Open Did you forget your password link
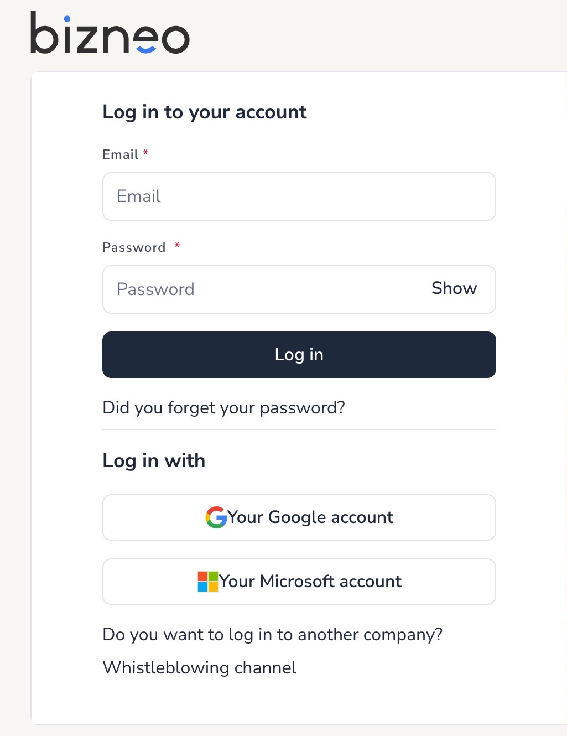This screenshot has width=567, height=736. point(224,408)
